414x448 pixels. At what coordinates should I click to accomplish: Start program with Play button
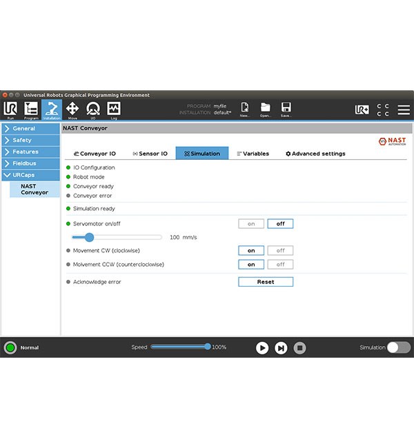[262, 347]
